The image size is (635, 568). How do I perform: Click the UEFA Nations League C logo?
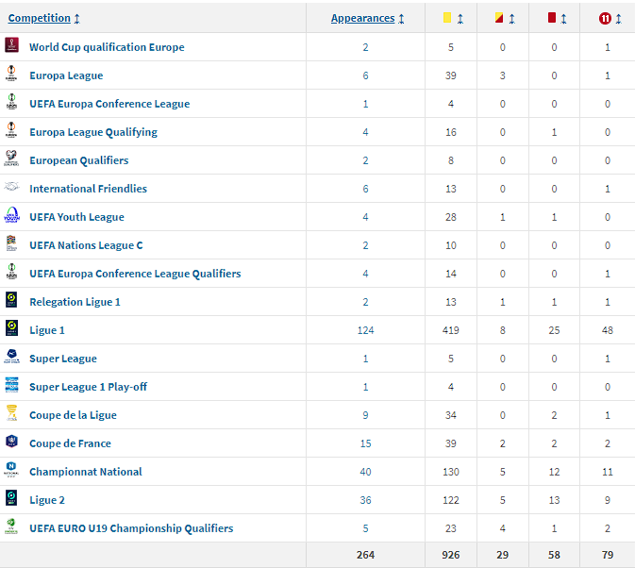[11, 244]
